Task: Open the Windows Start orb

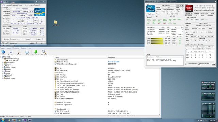Action: pos(3,120)
